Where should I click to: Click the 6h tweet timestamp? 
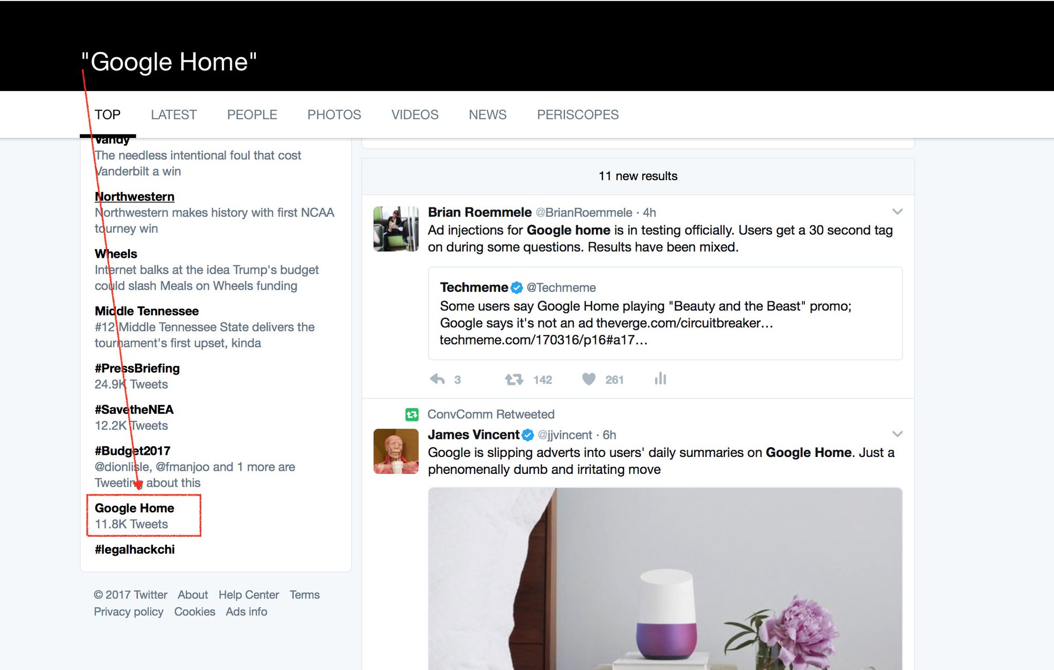pos(609,435)
